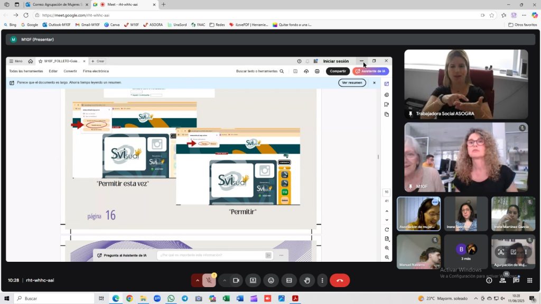The height and width of the screenshot is (304, 541).
Task: Select Trabajadora Social ASOGRA video tile
Action: (x=466, y=84)
